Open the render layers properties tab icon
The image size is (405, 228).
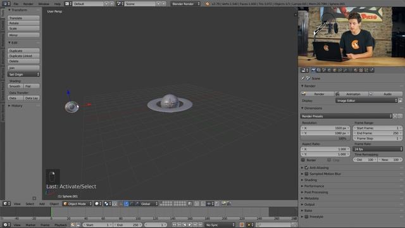coord(319,70)
